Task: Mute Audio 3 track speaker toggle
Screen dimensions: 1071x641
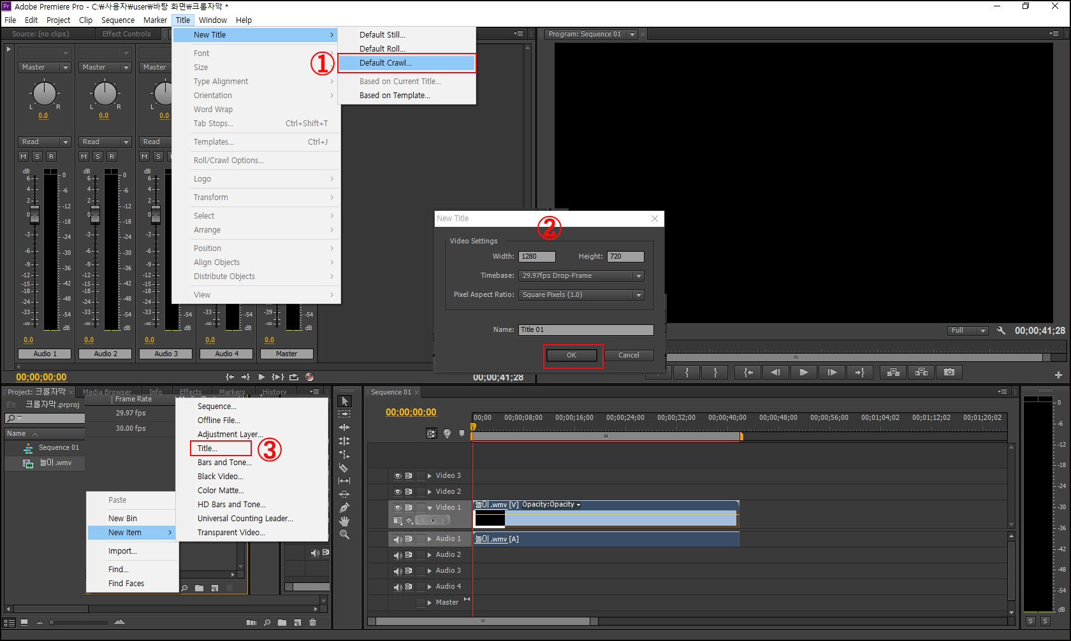Action: (x=397, y=571)
